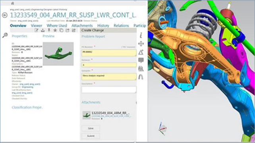The width and height of the screenshot is (255, 143).
Task: Add to favorites with the star icon
Action: pyautogui.click(x=55, y=30)
